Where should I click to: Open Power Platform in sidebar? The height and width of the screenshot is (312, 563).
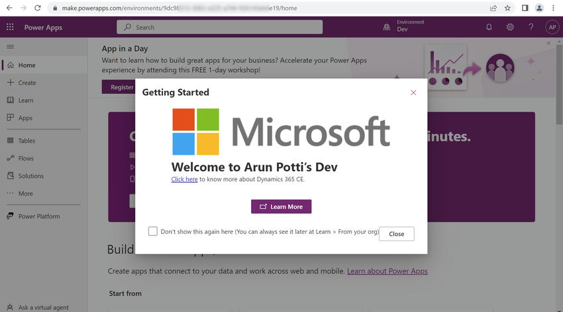(44, 216)
